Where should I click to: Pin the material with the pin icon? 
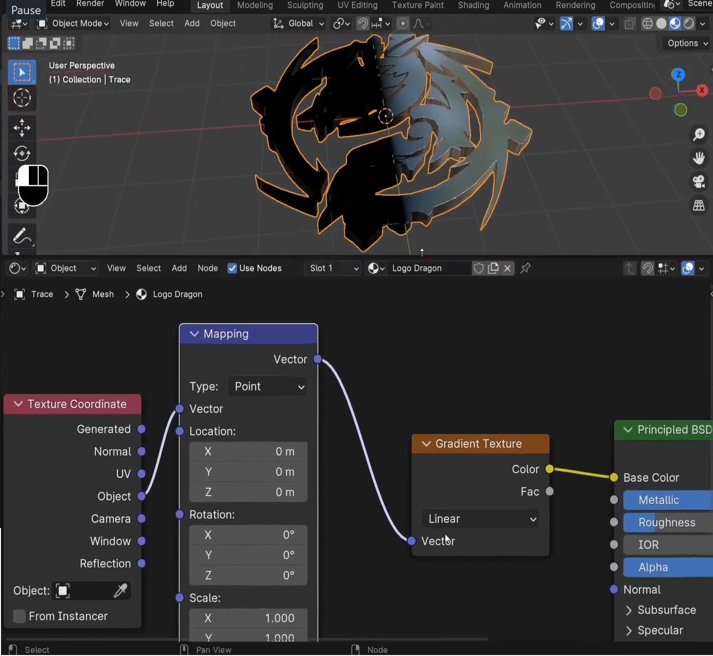(526, 268)
